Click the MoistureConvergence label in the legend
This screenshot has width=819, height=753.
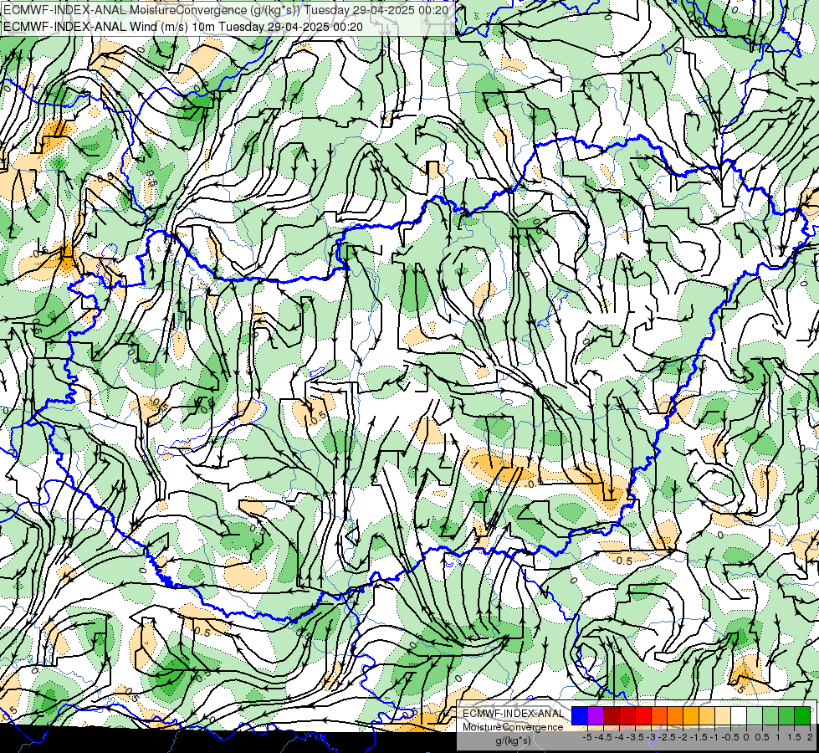click(x=513, y=727)
